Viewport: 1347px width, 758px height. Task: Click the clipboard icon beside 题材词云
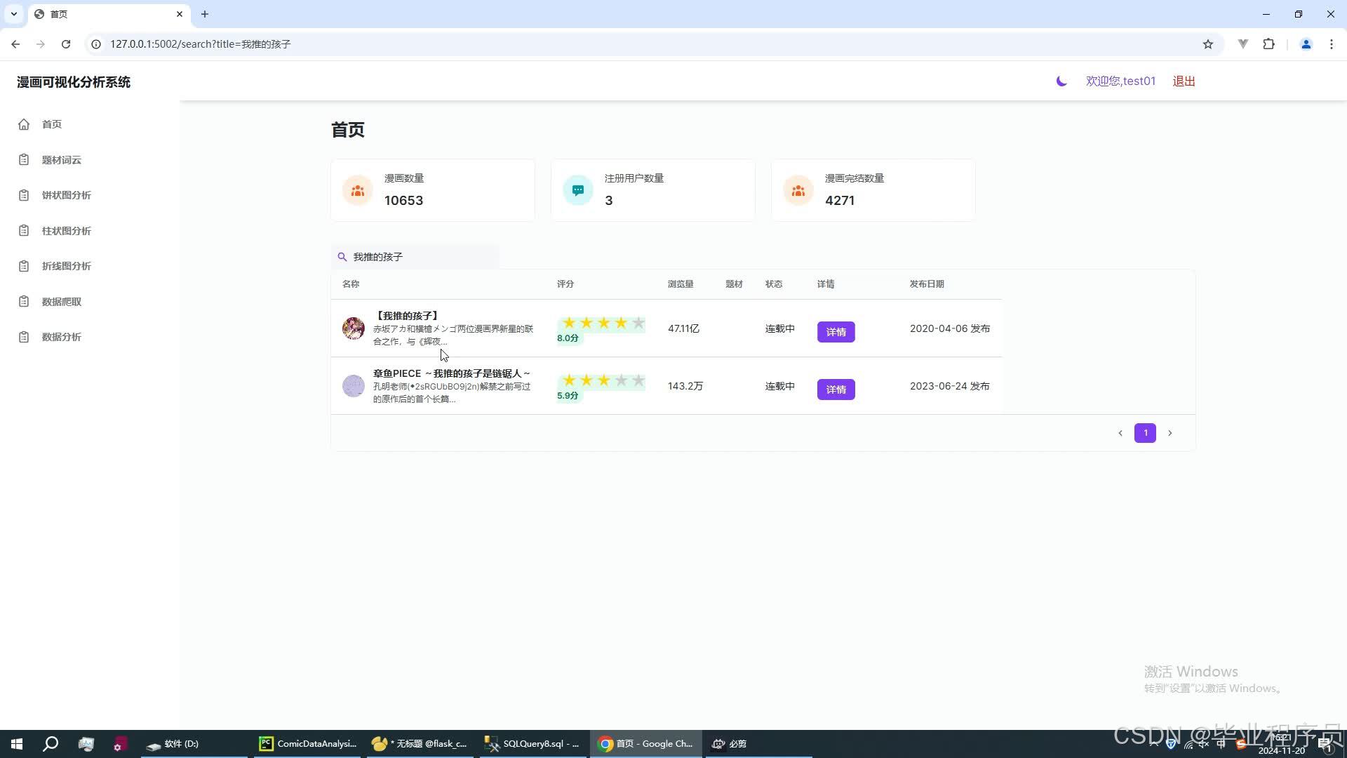click(24, 160)
